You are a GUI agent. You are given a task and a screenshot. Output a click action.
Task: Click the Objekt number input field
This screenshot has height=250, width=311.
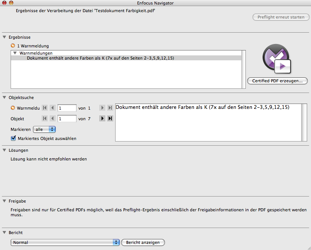67,119
